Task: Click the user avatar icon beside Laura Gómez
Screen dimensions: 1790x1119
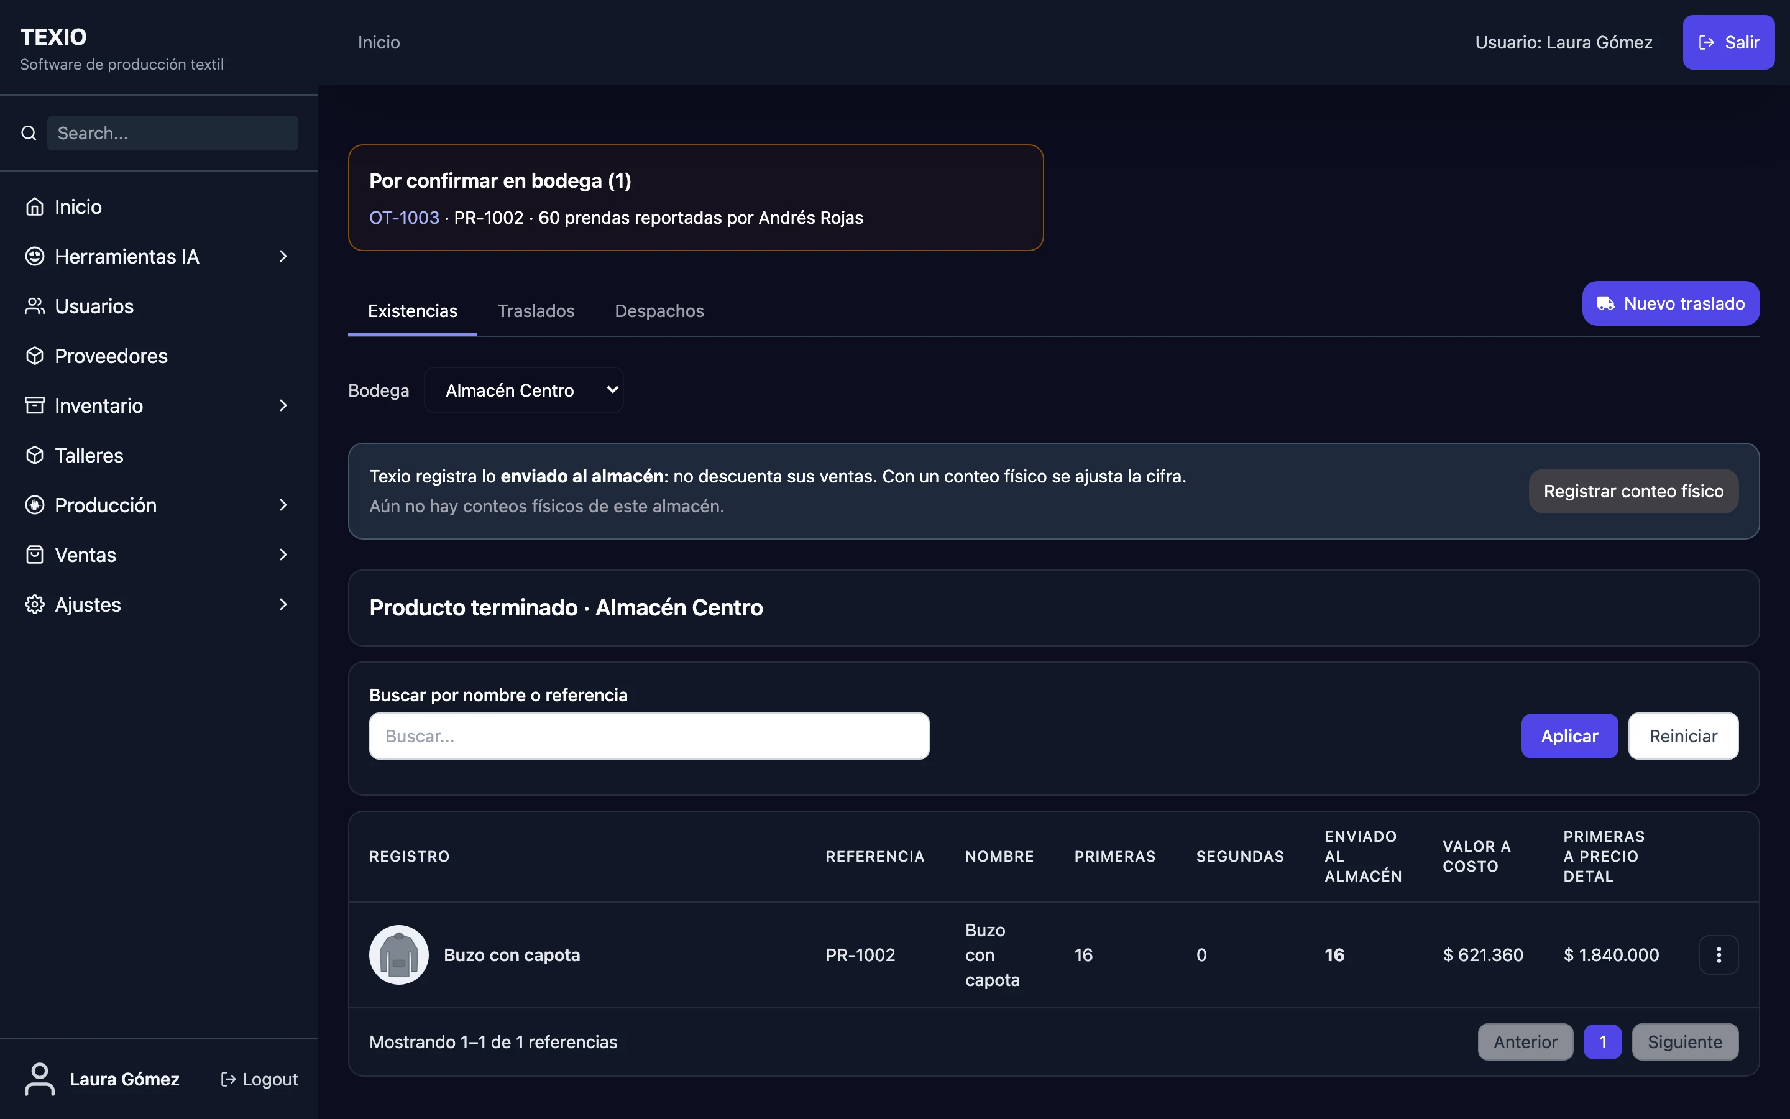Action: point(40,1079)
